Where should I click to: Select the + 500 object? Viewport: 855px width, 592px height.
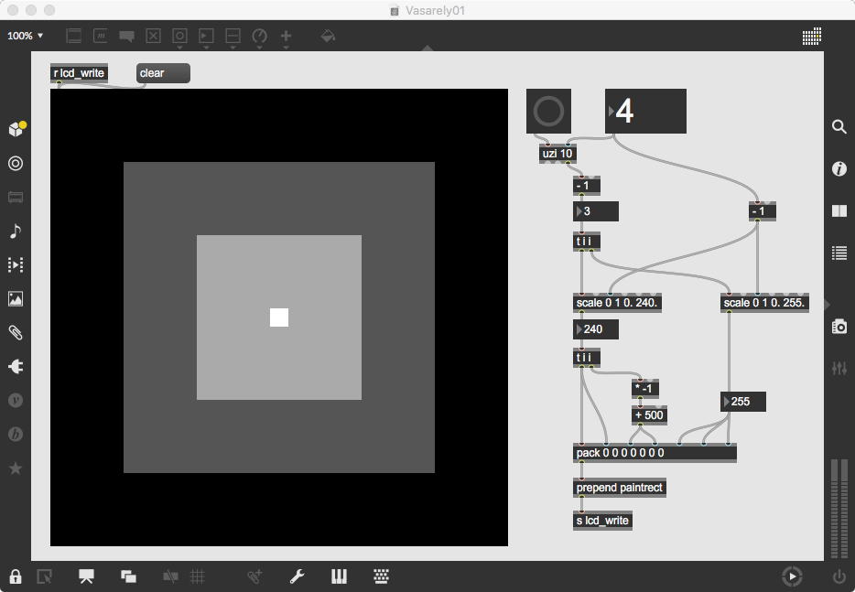click(649, 415)
